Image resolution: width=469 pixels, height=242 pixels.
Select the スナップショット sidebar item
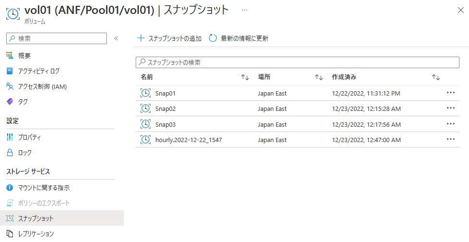point(61,218)
